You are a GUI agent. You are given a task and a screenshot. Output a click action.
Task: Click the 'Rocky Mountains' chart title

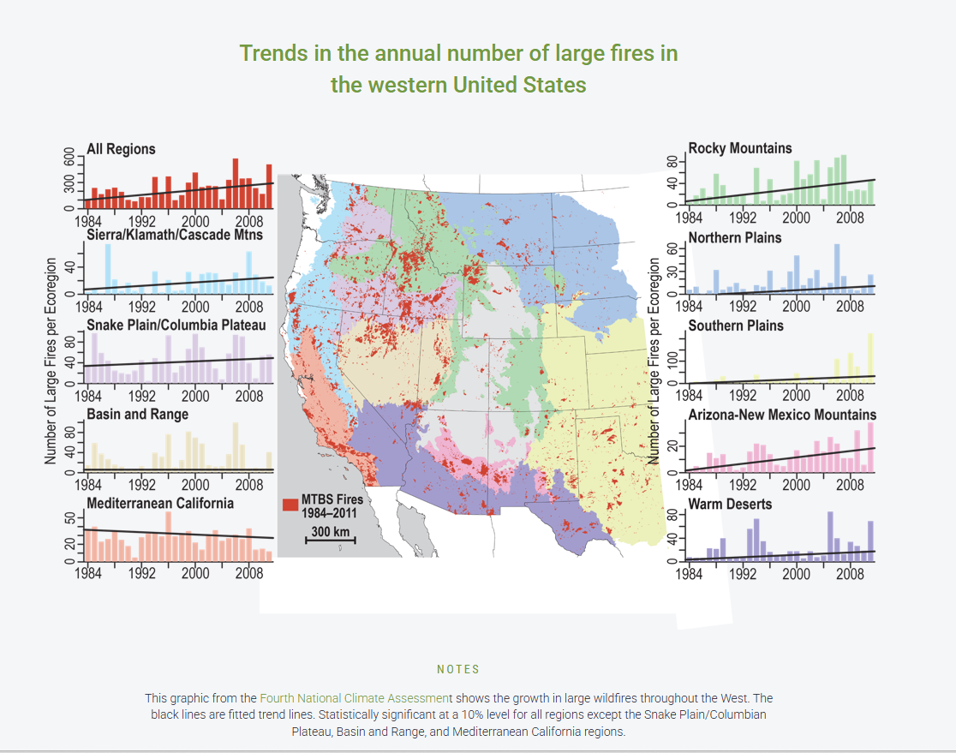[x=740, y=148]
